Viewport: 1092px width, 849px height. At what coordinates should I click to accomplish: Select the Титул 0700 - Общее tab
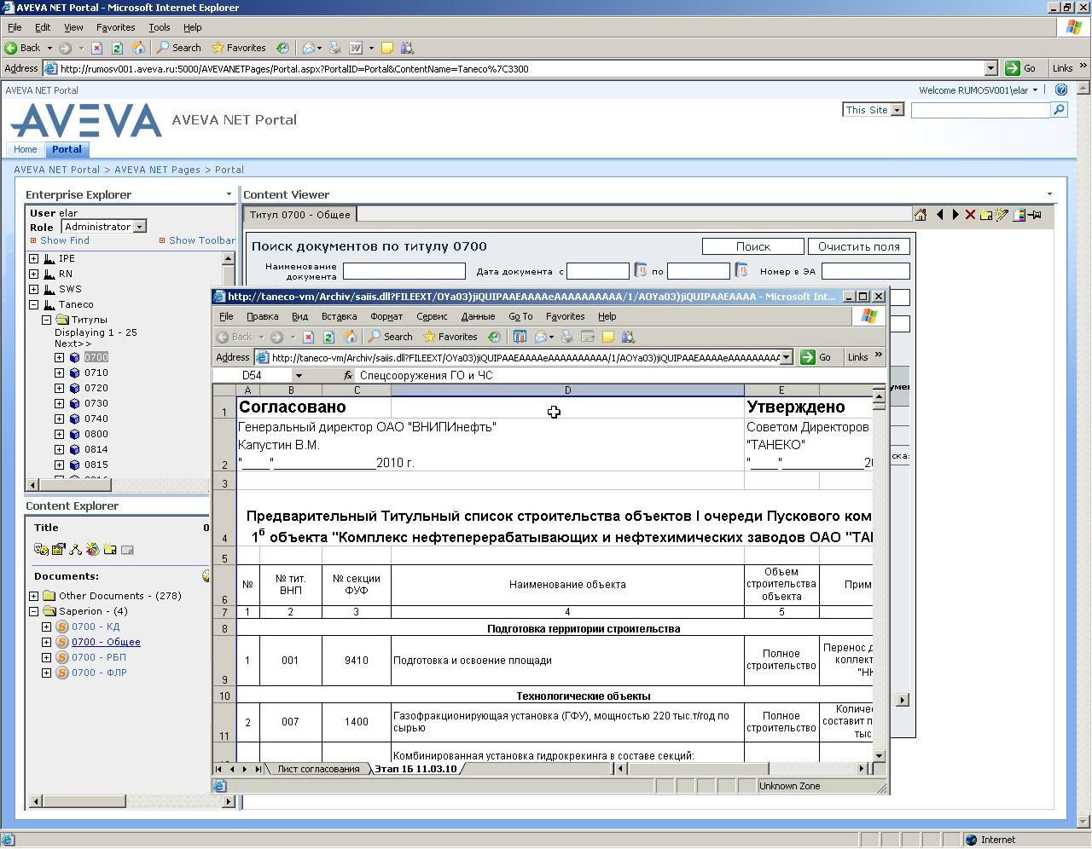pyautogui.click(x=301, y=214)
